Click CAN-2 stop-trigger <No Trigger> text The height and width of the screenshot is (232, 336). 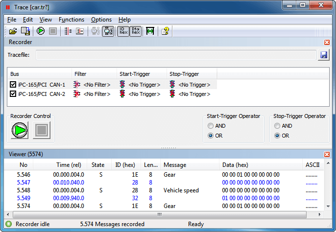click(194, 94)
